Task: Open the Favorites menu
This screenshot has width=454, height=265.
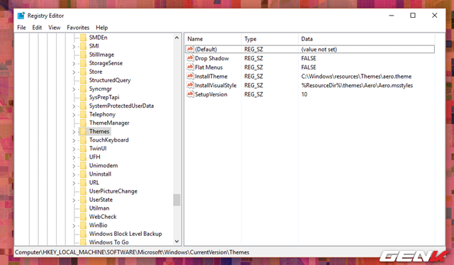Action: (78, 28)
